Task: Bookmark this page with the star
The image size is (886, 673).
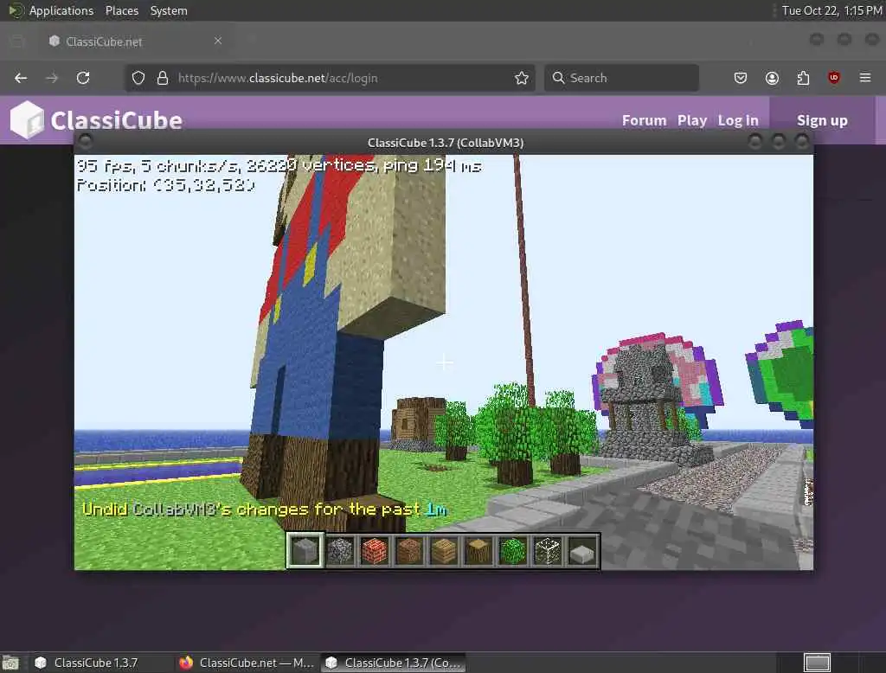Action: pos(522,78)
